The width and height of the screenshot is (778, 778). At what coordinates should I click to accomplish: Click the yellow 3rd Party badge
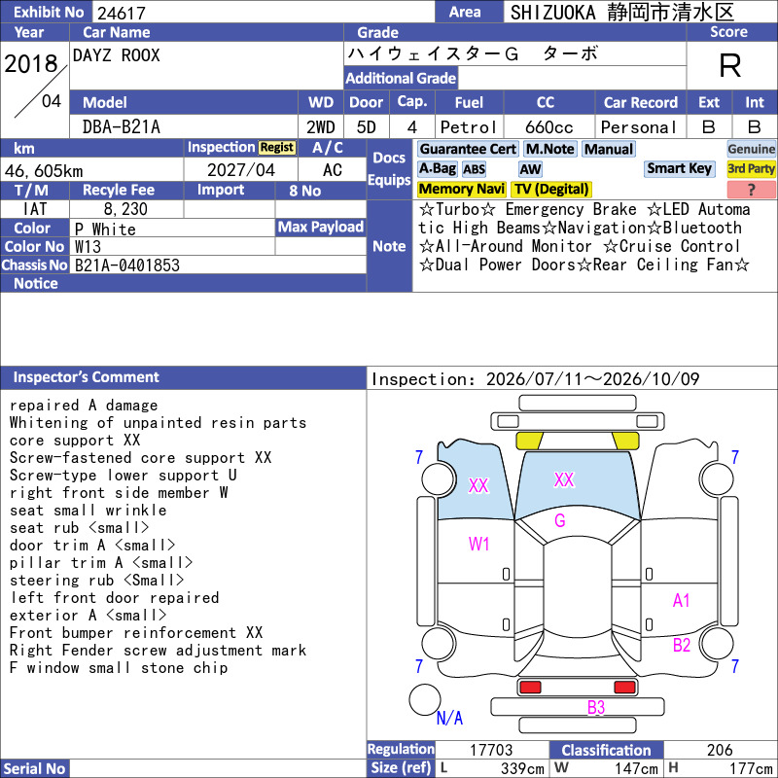pos(751,168)
